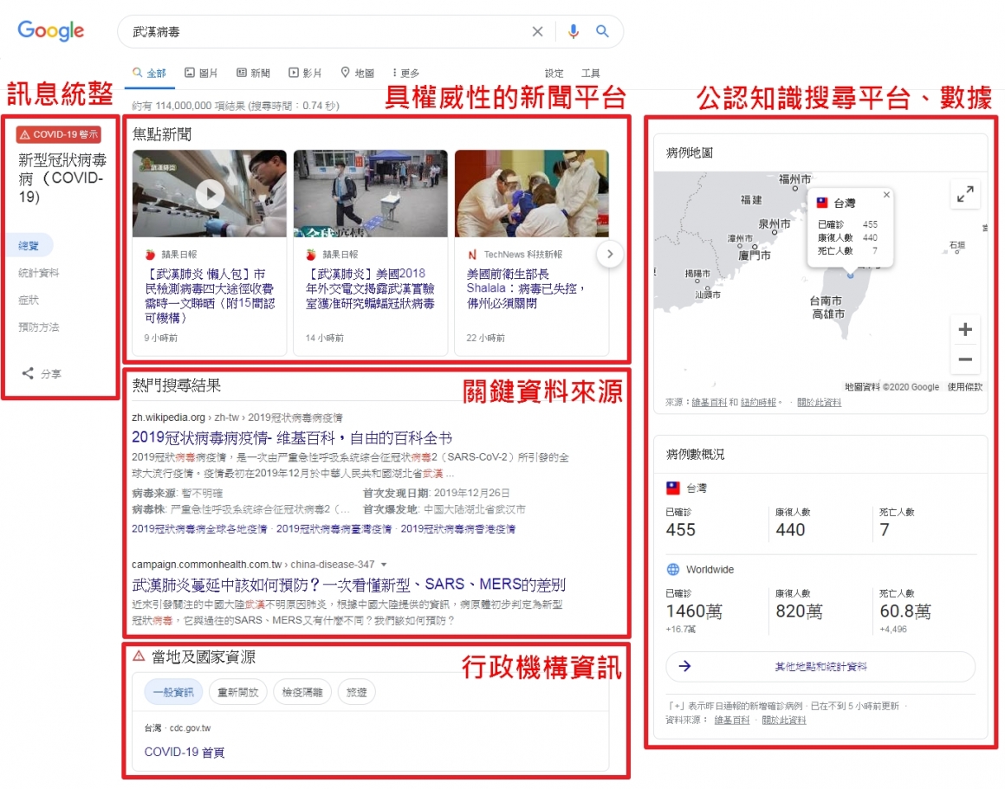
Task: Click the COVID-19 警示 alert badge
Action: click(59, 134)
